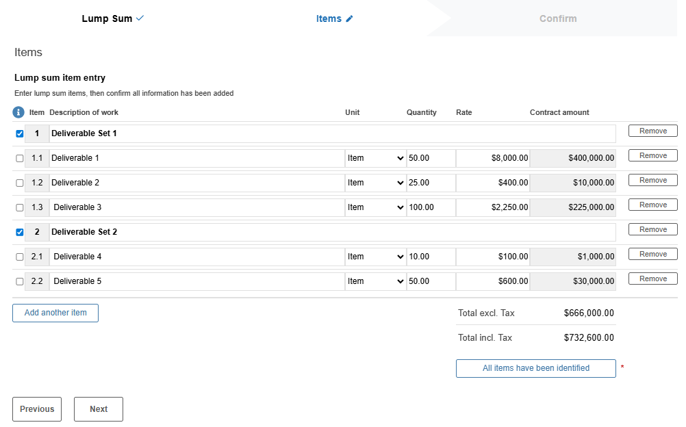Click contract amount $225,000.00
Screen dimensions: 686x427
tap(573, 207)
